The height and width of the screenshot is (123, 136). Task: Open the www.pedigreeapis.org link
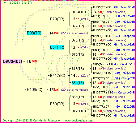(x=79, y=121)
